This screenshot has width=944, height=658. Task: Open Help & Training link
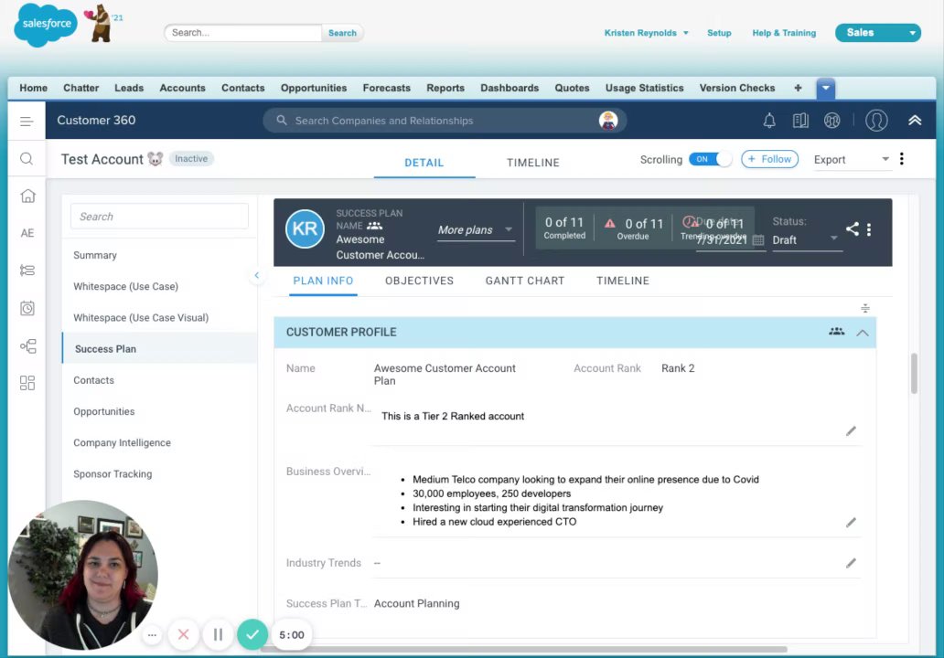coord(784,33)
